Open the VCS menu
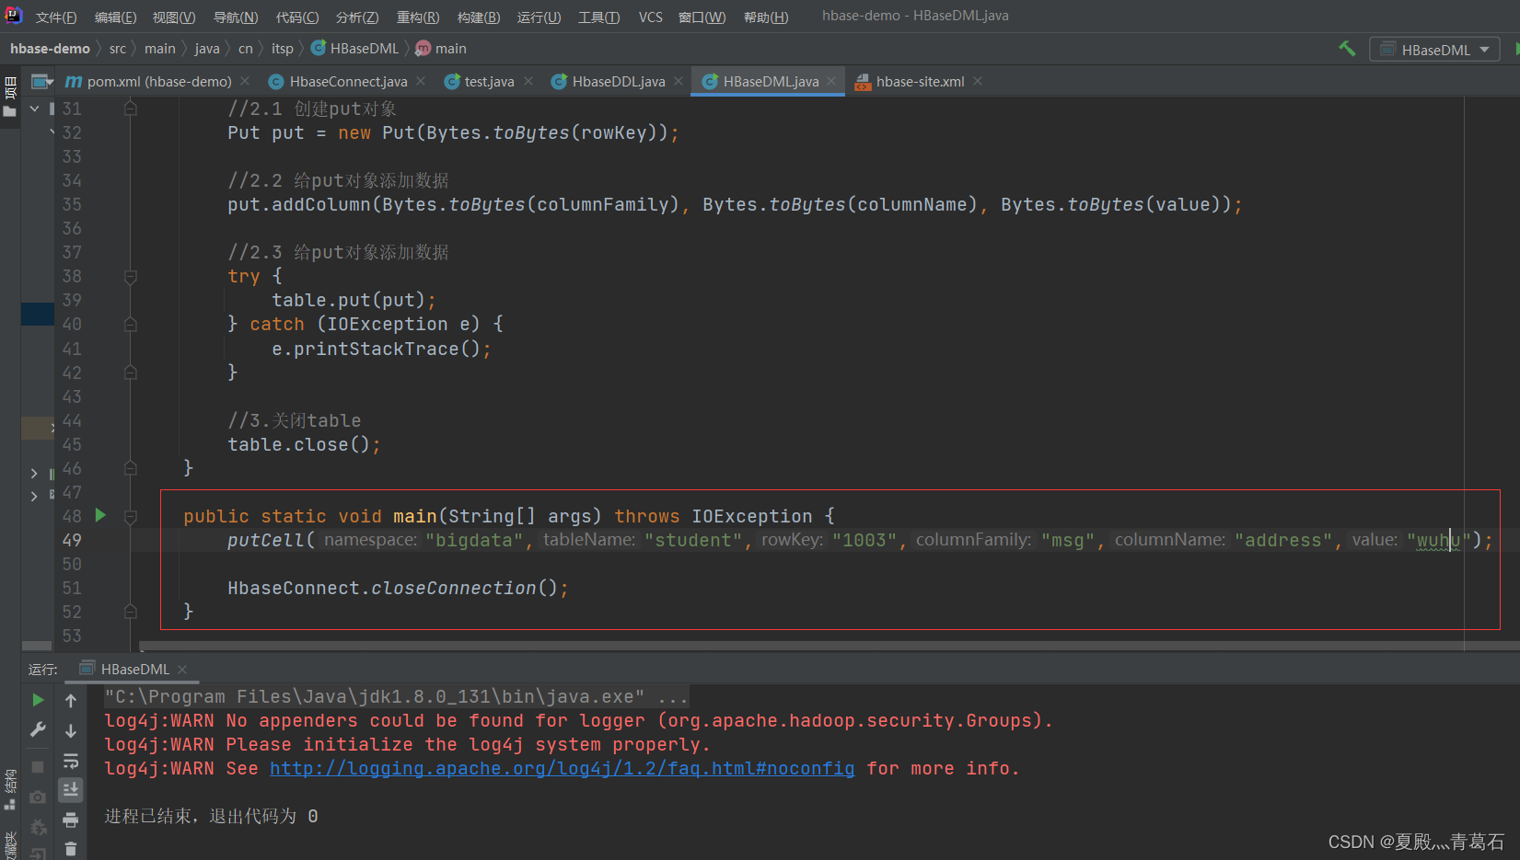This screenshot has width=1520, height=860. point(651,17)
